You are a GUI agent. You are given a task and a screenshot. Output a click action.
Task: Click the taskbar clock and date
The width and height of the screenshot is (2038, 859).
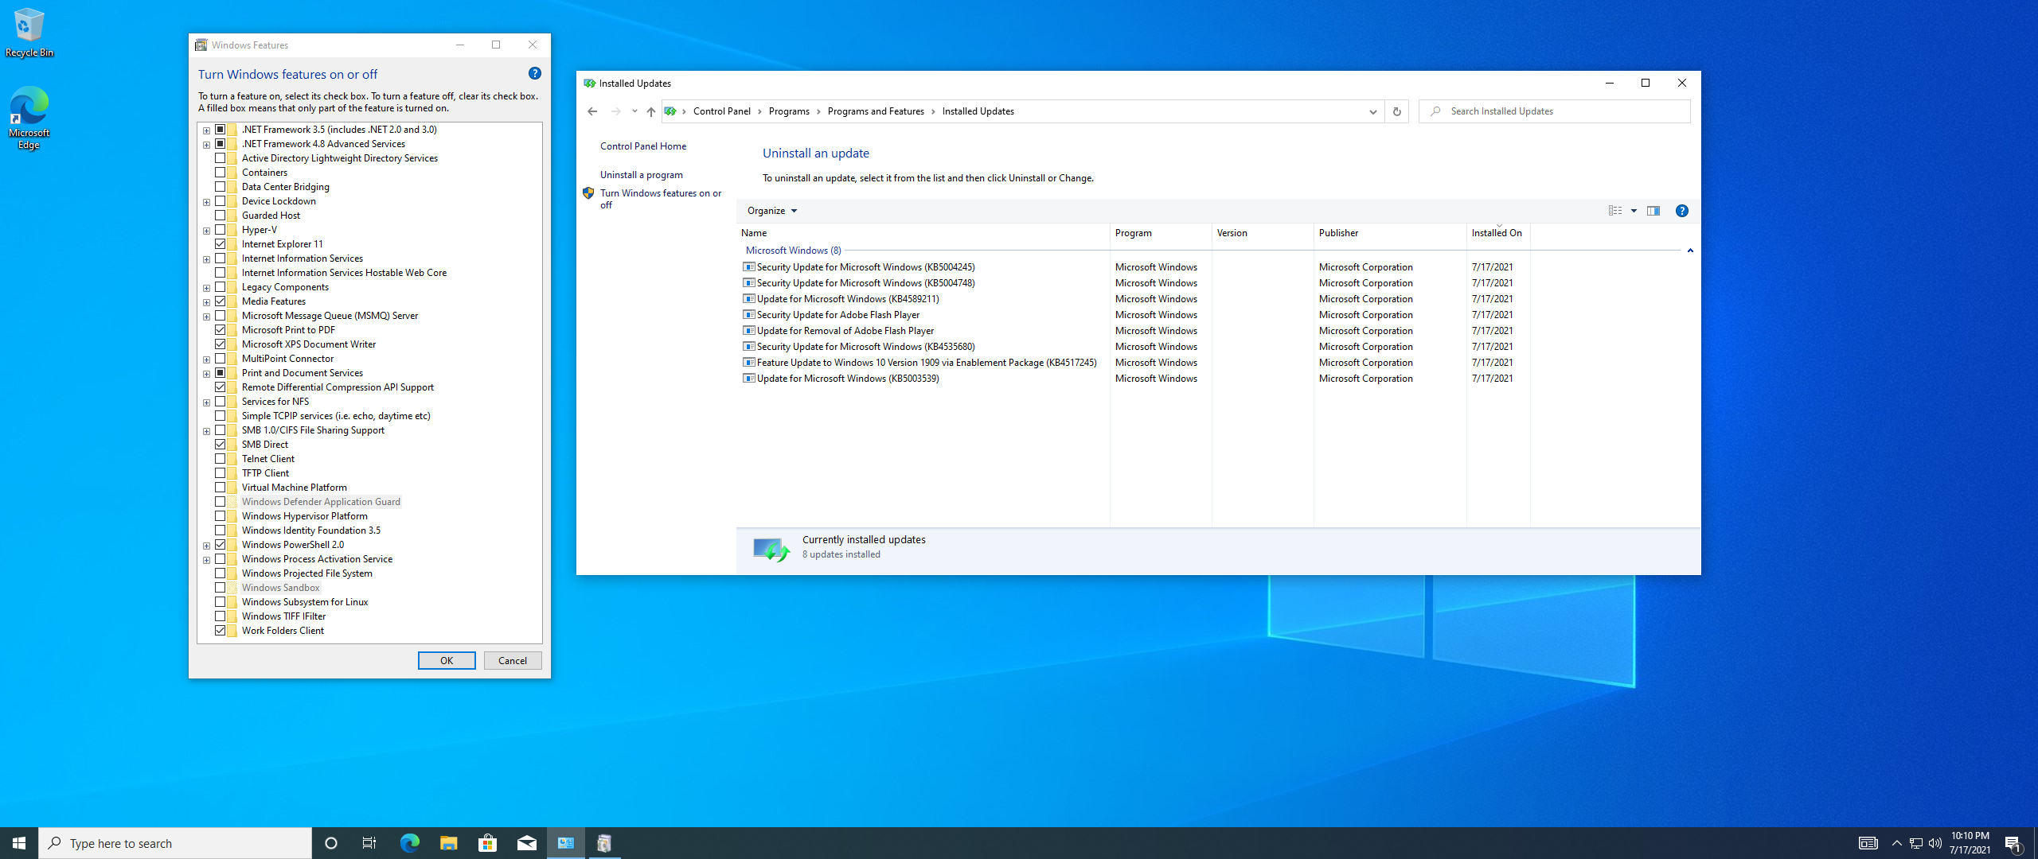(x=1970, y=843)
